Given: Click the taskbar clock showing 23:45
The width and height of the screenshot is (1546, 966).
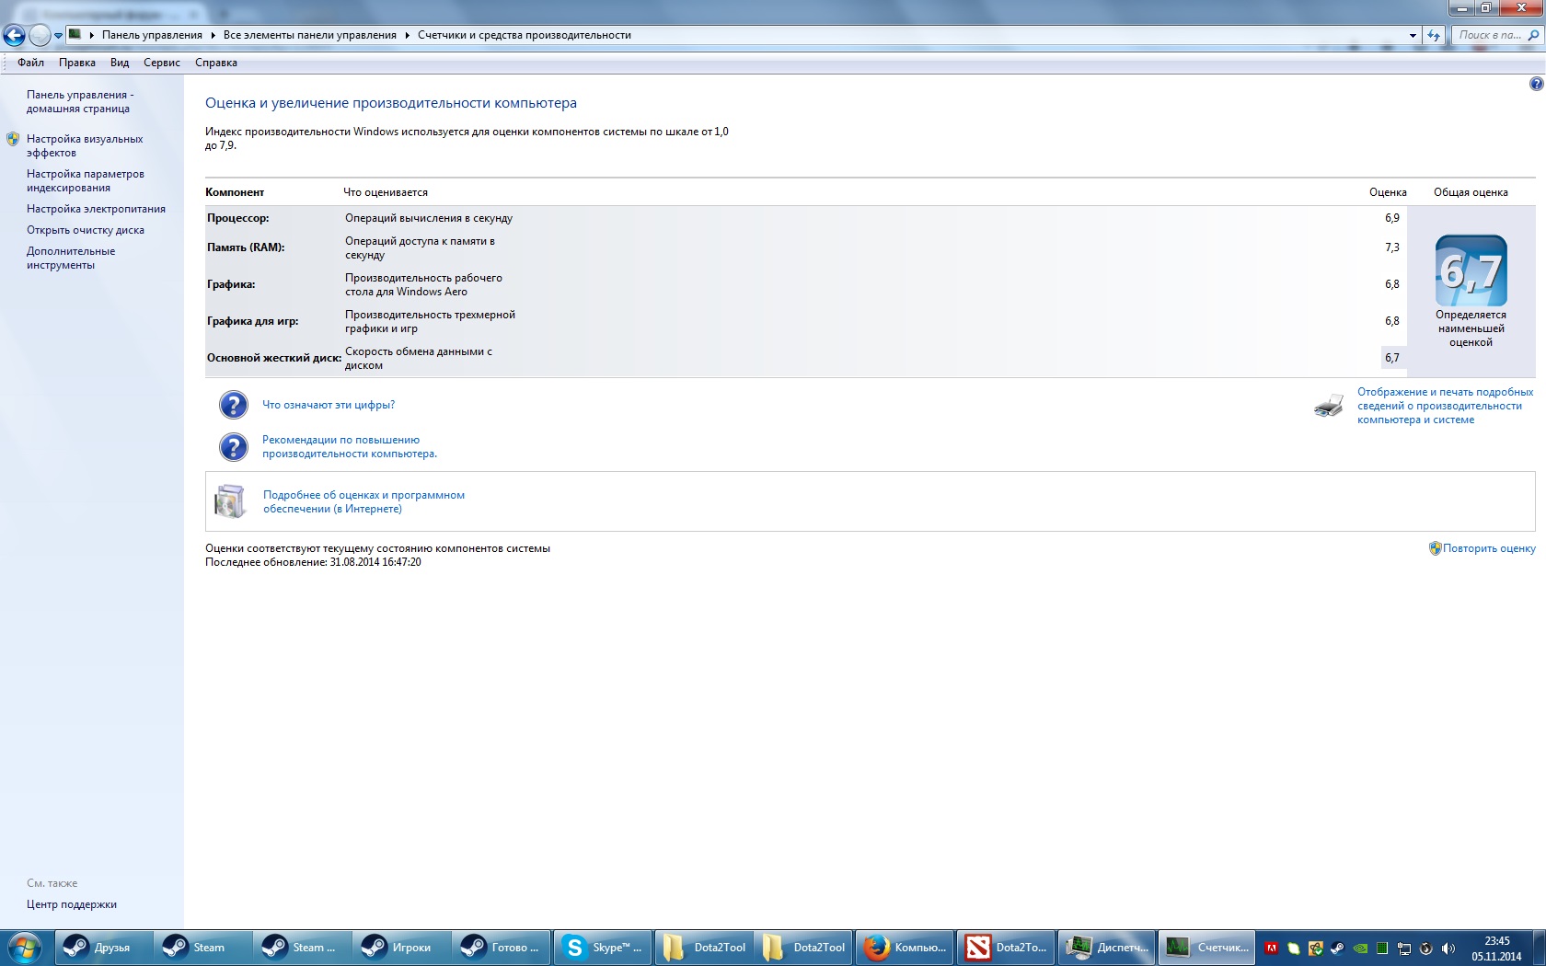Looking at the screenshot, I should pos(1496,949).
